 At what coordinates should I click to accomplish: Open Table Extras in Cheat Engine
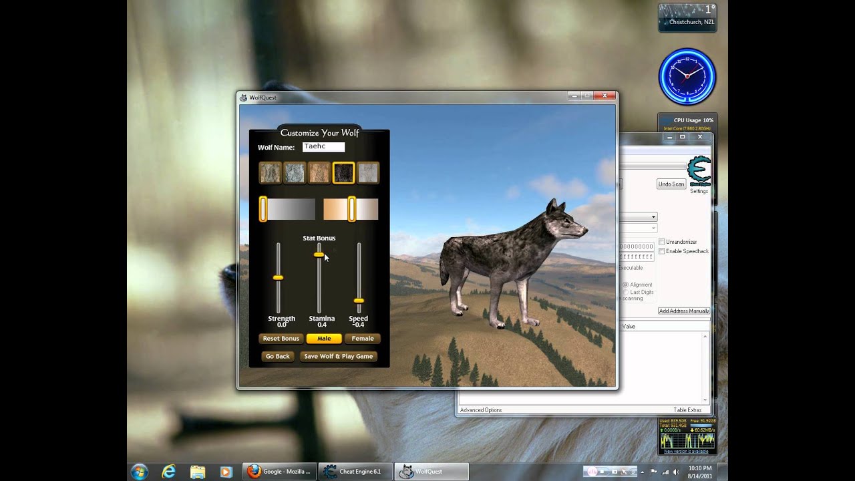tap(687, 410)
